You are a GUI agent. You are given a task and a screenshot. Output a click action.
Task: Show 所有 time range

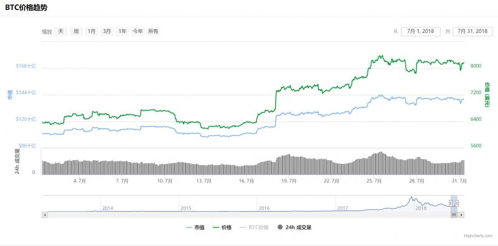point(153,31)
